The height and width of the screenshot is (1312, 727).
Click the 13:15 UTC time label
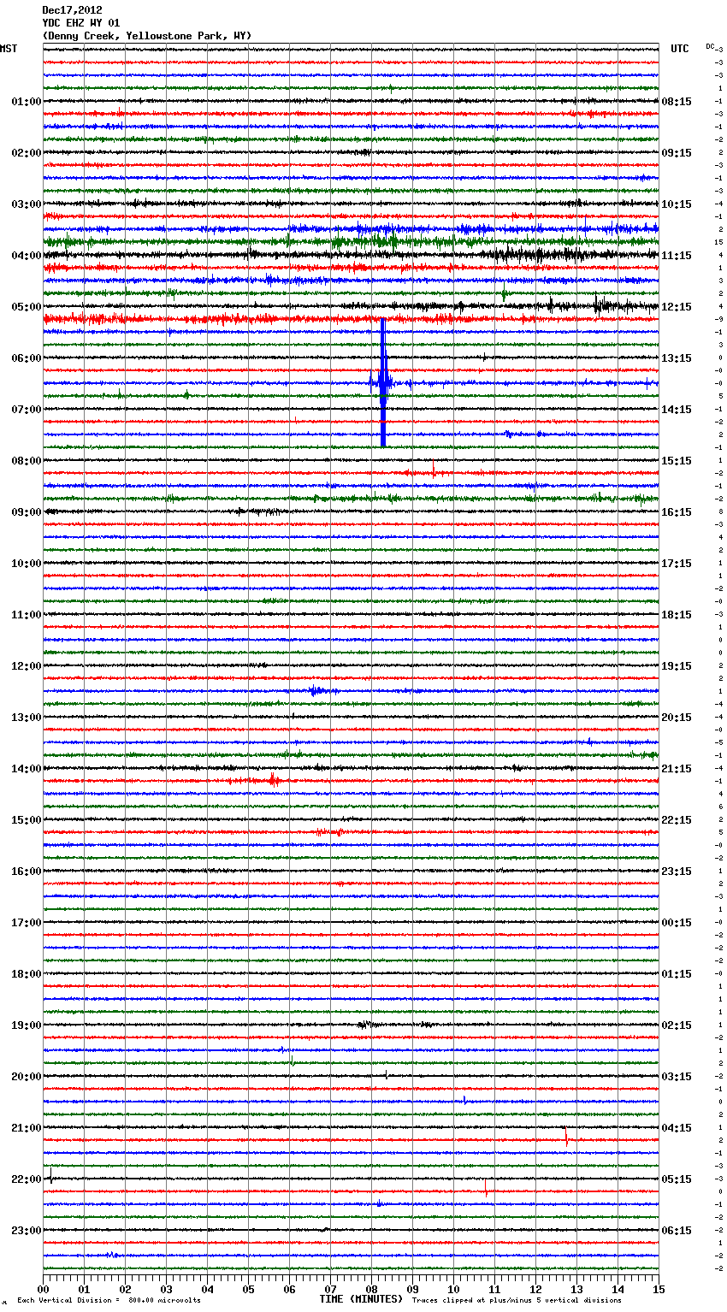677,358
